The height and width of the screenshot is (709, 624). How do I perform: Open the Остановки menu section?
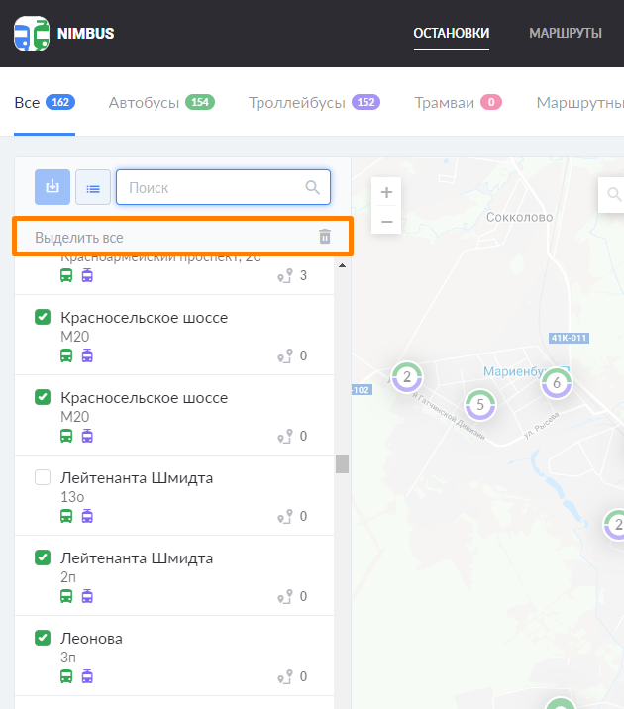pos(452,33)
